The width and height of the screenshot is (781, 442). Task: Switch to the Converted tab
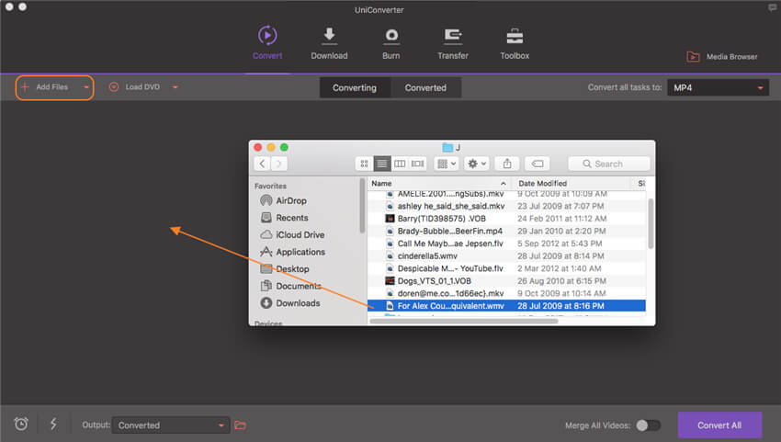[x=425, y=87]
